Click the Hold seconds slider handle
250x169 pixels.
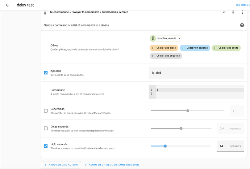165,146
